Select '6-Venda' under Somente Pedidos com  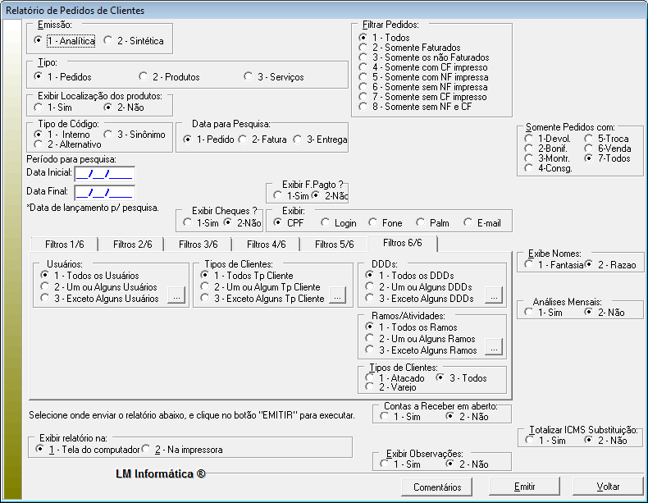pyautogui.click(x=589, y=149)
